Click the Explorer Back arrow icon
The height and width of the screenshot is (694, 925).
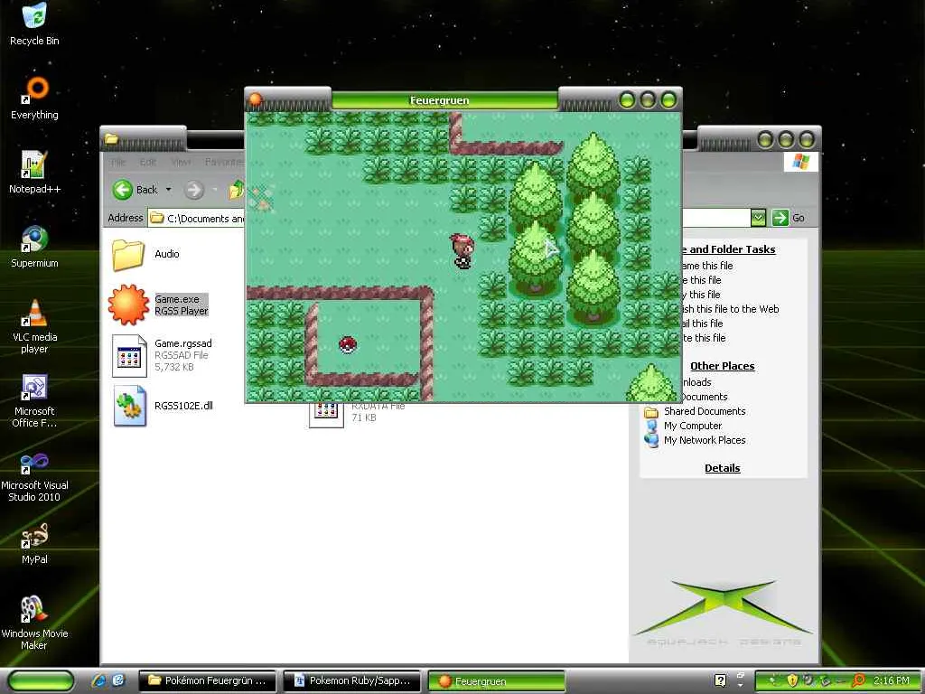click(123, 190)
